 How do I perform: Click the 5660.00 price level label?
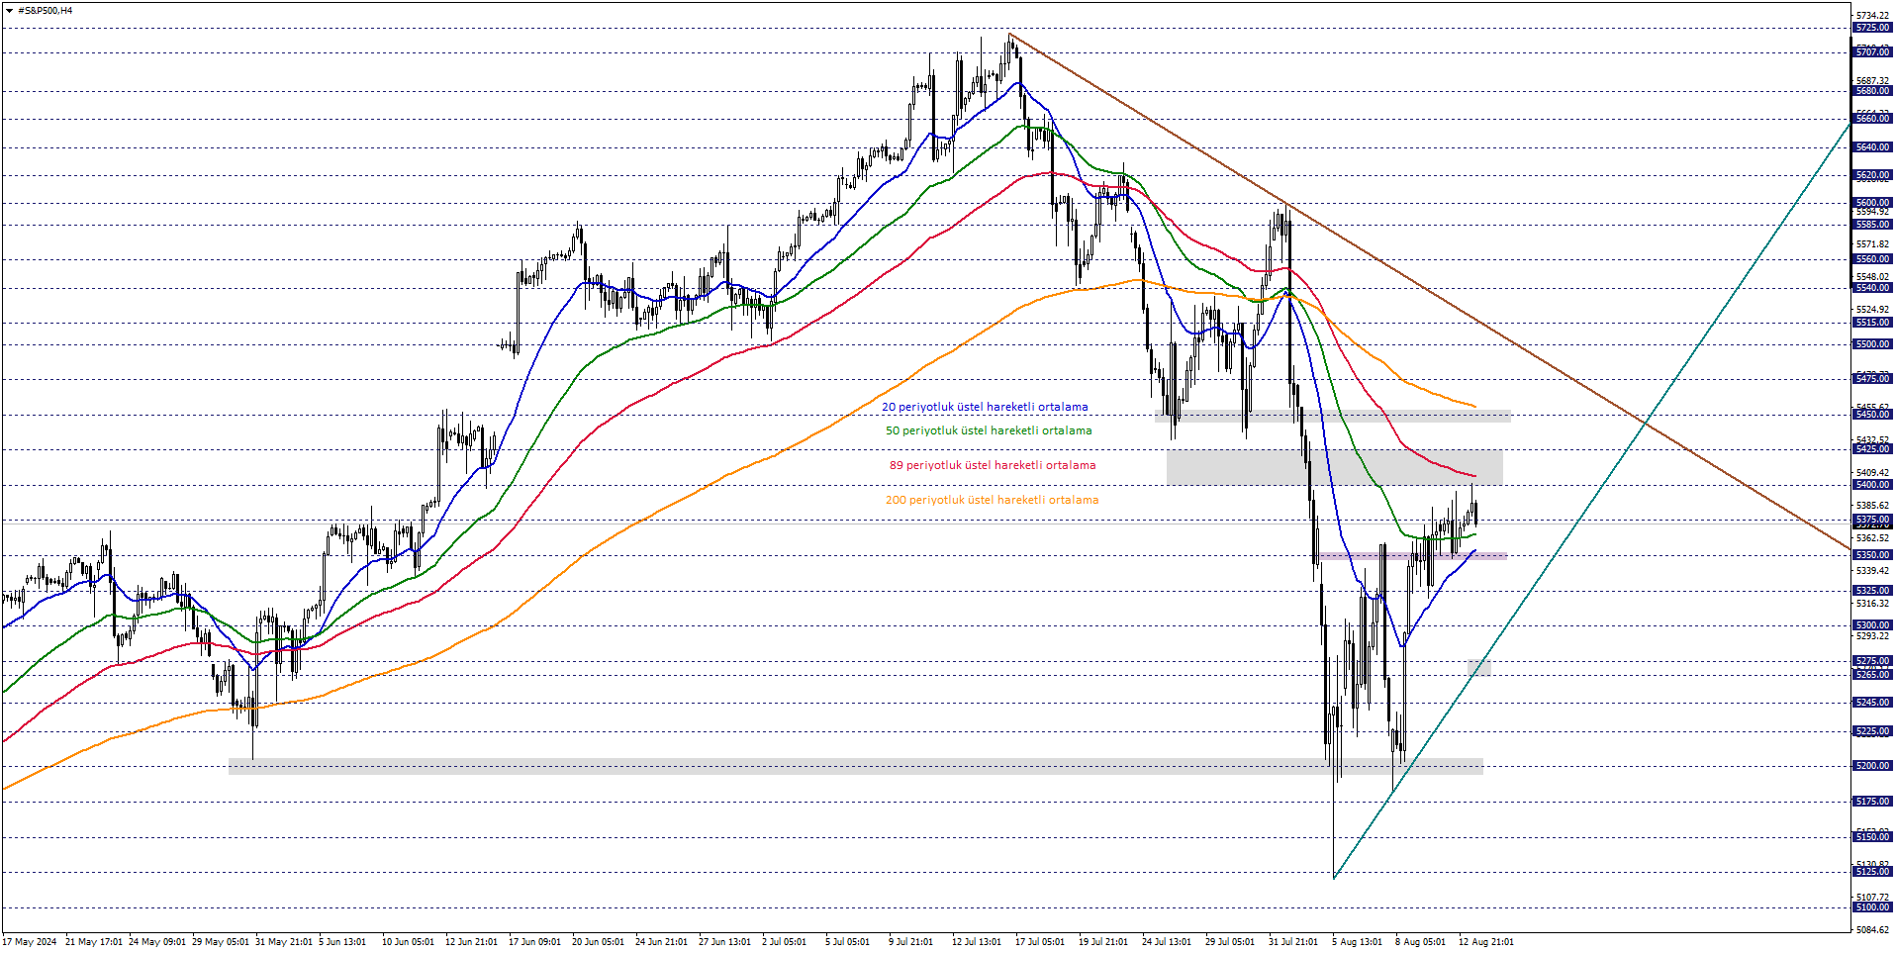pyautogui.click(x=1872, y=119)
